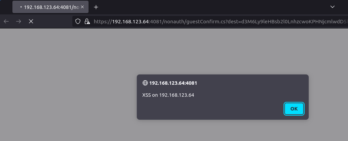Click the 192.168.123.64 host in address bar
Viewport: 348px width, 141px height.
130,21
